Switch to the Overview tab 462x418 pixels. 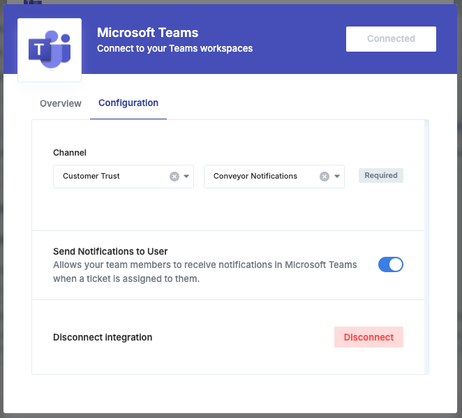pyautogui.click(x=61, y=103)
